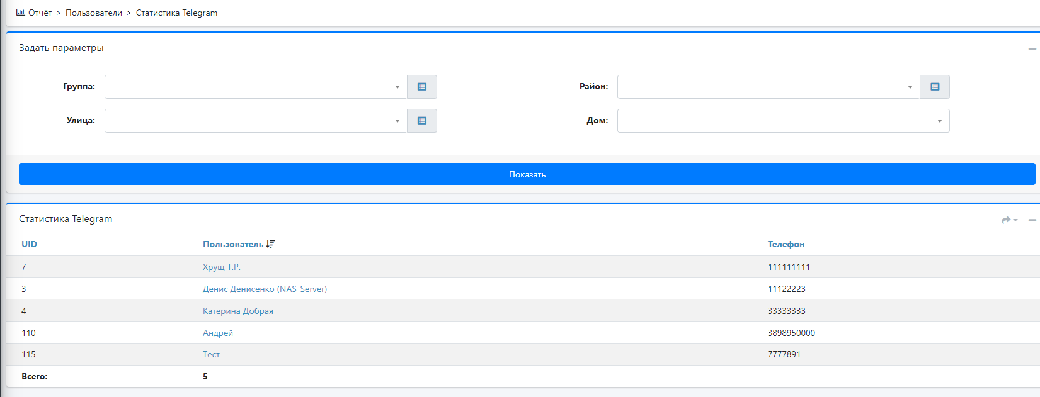The height and width of the screenshot is (397, 1040).
Task: Expand the Район dropdown
Action: [769, 87]
